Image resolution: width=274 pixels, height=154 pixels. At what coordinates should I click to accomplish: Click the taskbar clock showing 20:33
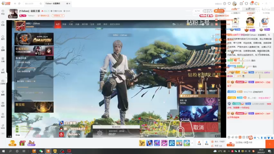(261, 151)
